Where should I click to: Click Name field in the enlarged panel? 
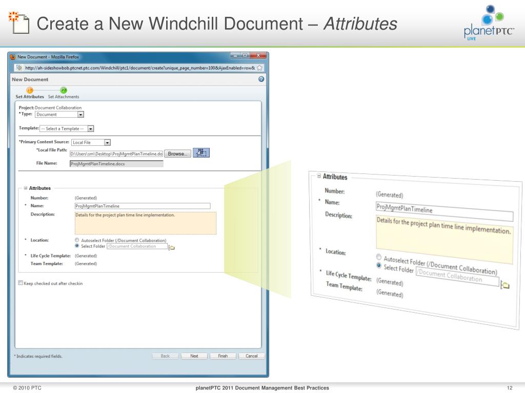click(x=445, y=211)
